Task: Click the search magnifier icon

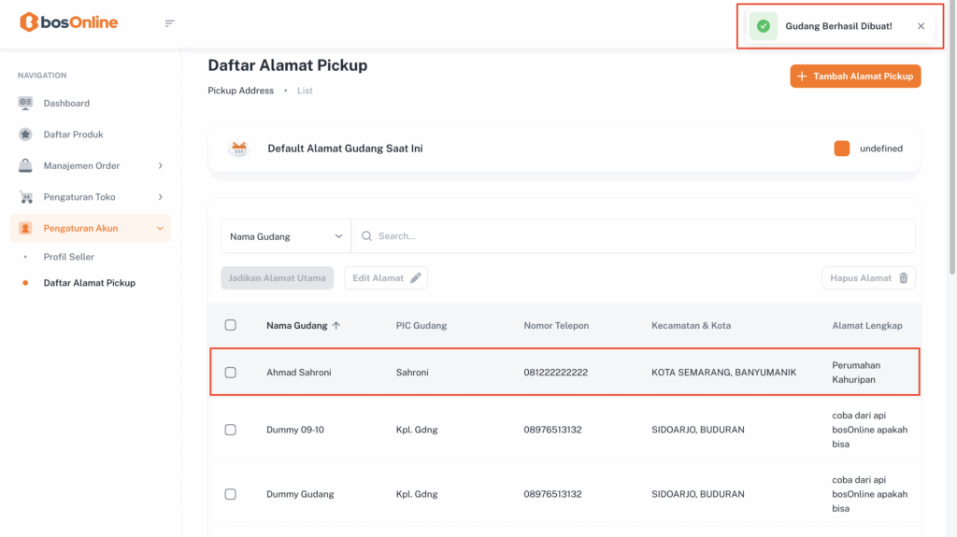Action: click(366, 236)
